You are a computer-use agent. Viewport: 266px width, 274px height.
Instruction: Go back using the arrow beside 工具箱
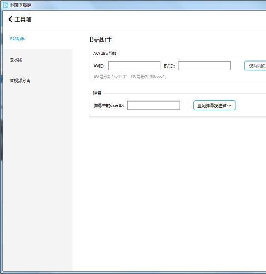coord(11,19)
